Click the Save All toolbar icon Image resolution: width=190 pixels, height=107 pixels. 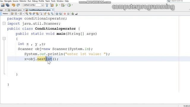[x=7, y=5]
